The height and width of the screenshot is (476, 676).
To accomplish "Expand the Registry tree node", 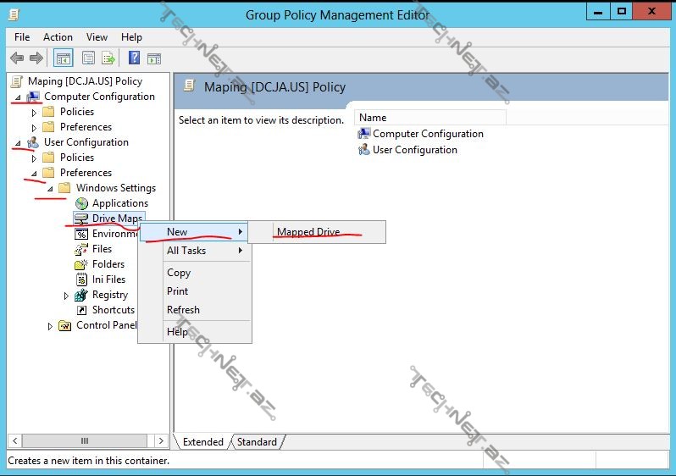I will point(67,296).
